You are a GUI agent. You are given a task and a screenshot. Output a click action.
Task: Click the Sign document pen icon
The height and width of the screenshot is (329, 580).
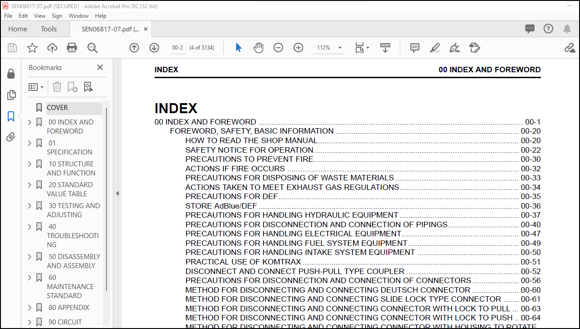(x=454, y=48)
